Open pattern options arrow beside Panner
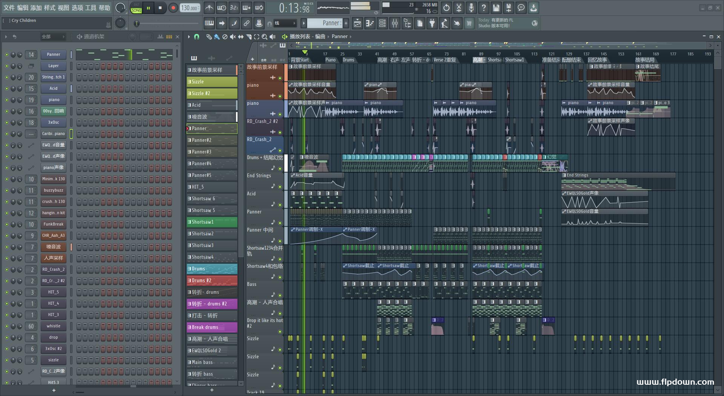The height and width of the screenshot is (396, 724). coord(304,23)
